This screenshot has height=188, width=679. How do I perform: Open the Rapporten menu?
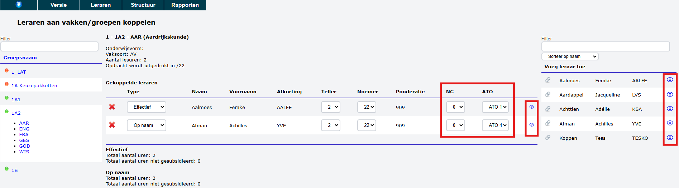(x=185, y=5)
